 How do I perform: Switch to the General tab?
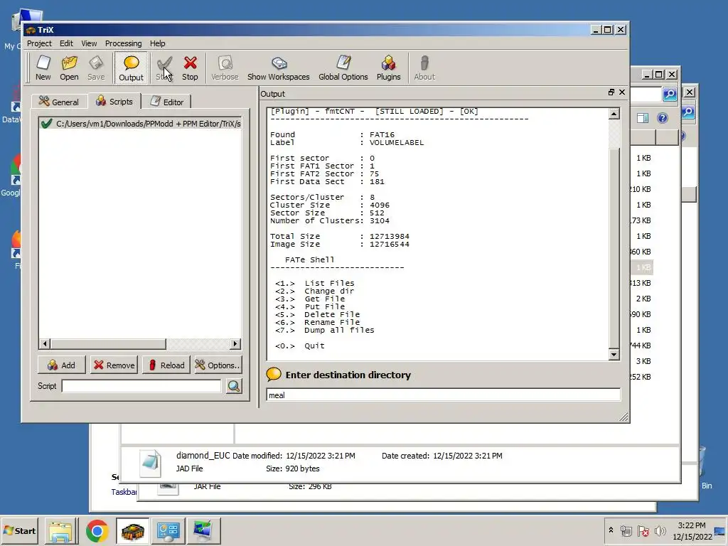pyautogui.click(x=58, y=102)
